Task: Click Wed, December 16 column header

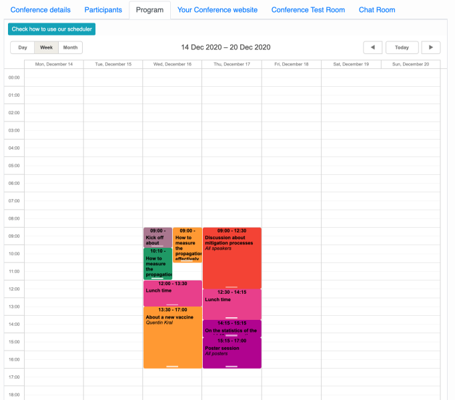Action: [172, 64]
